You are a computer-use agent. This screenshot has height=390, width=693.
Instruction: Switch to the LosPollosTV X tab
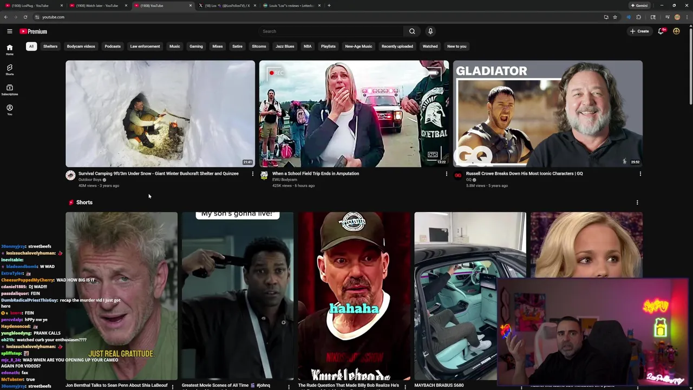tap(226, 5)
